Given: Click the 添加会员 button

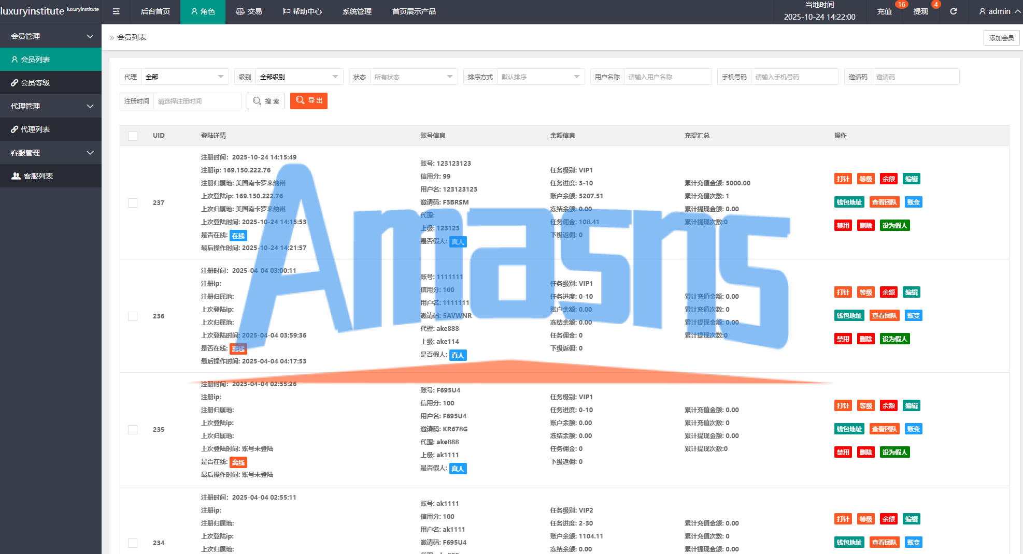Looking at the screenshot, I should pos(1001,38).
